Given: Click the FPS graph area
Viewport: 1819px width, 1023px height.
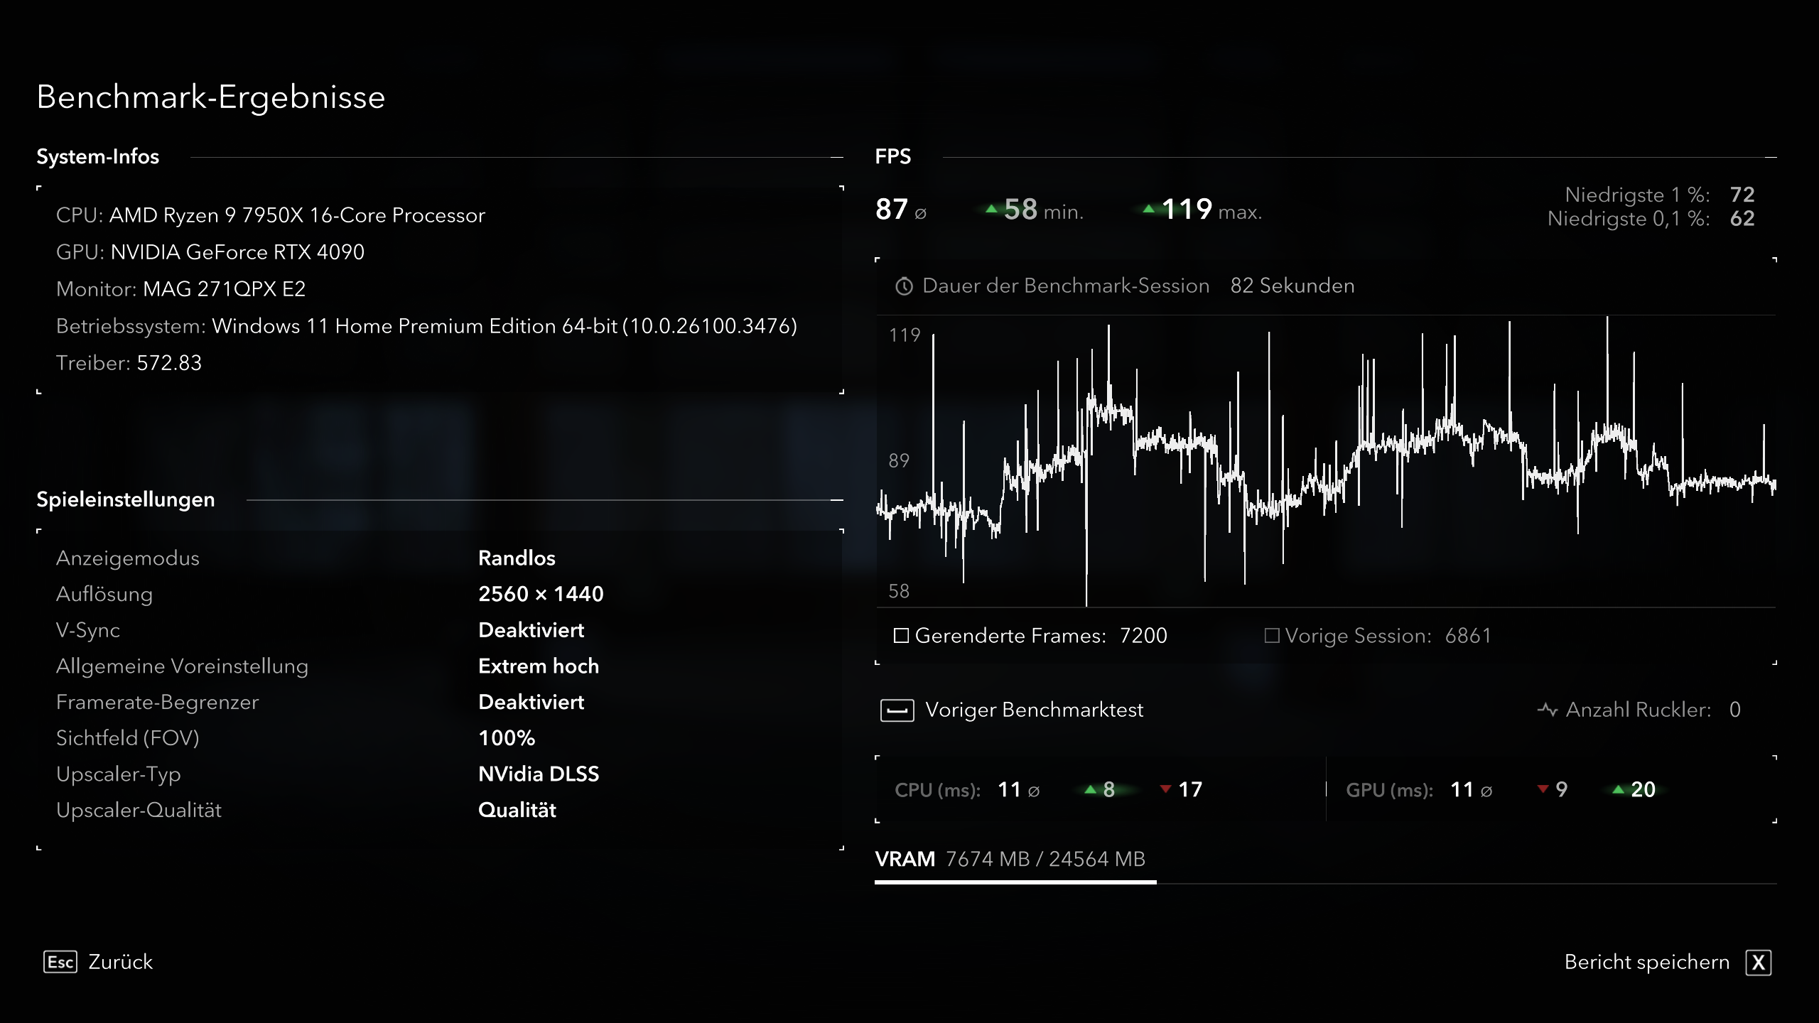Looking at the screenshot, I should (x=1326, y=462).
